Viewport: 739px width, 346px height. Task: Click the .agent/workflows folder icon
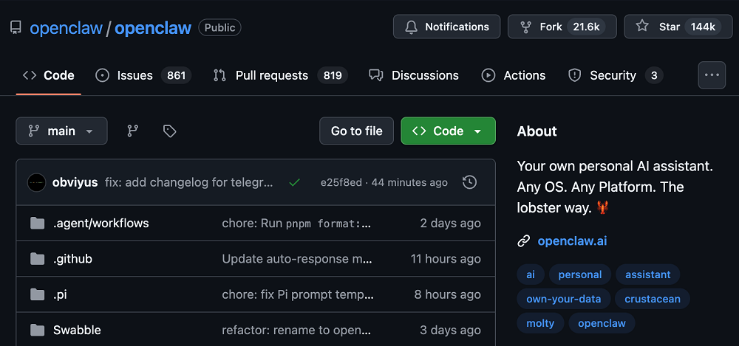pos(38,224)
